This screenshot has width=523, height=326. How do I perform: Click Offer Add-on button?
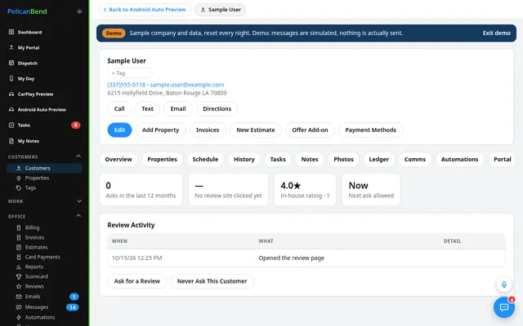pos(310,130)
